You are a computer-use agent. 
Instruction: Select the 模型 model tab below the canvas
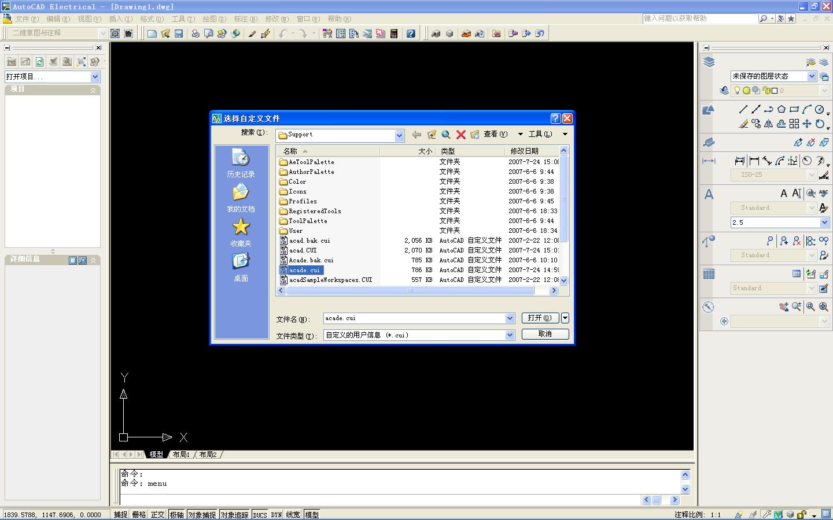[156, 455]
